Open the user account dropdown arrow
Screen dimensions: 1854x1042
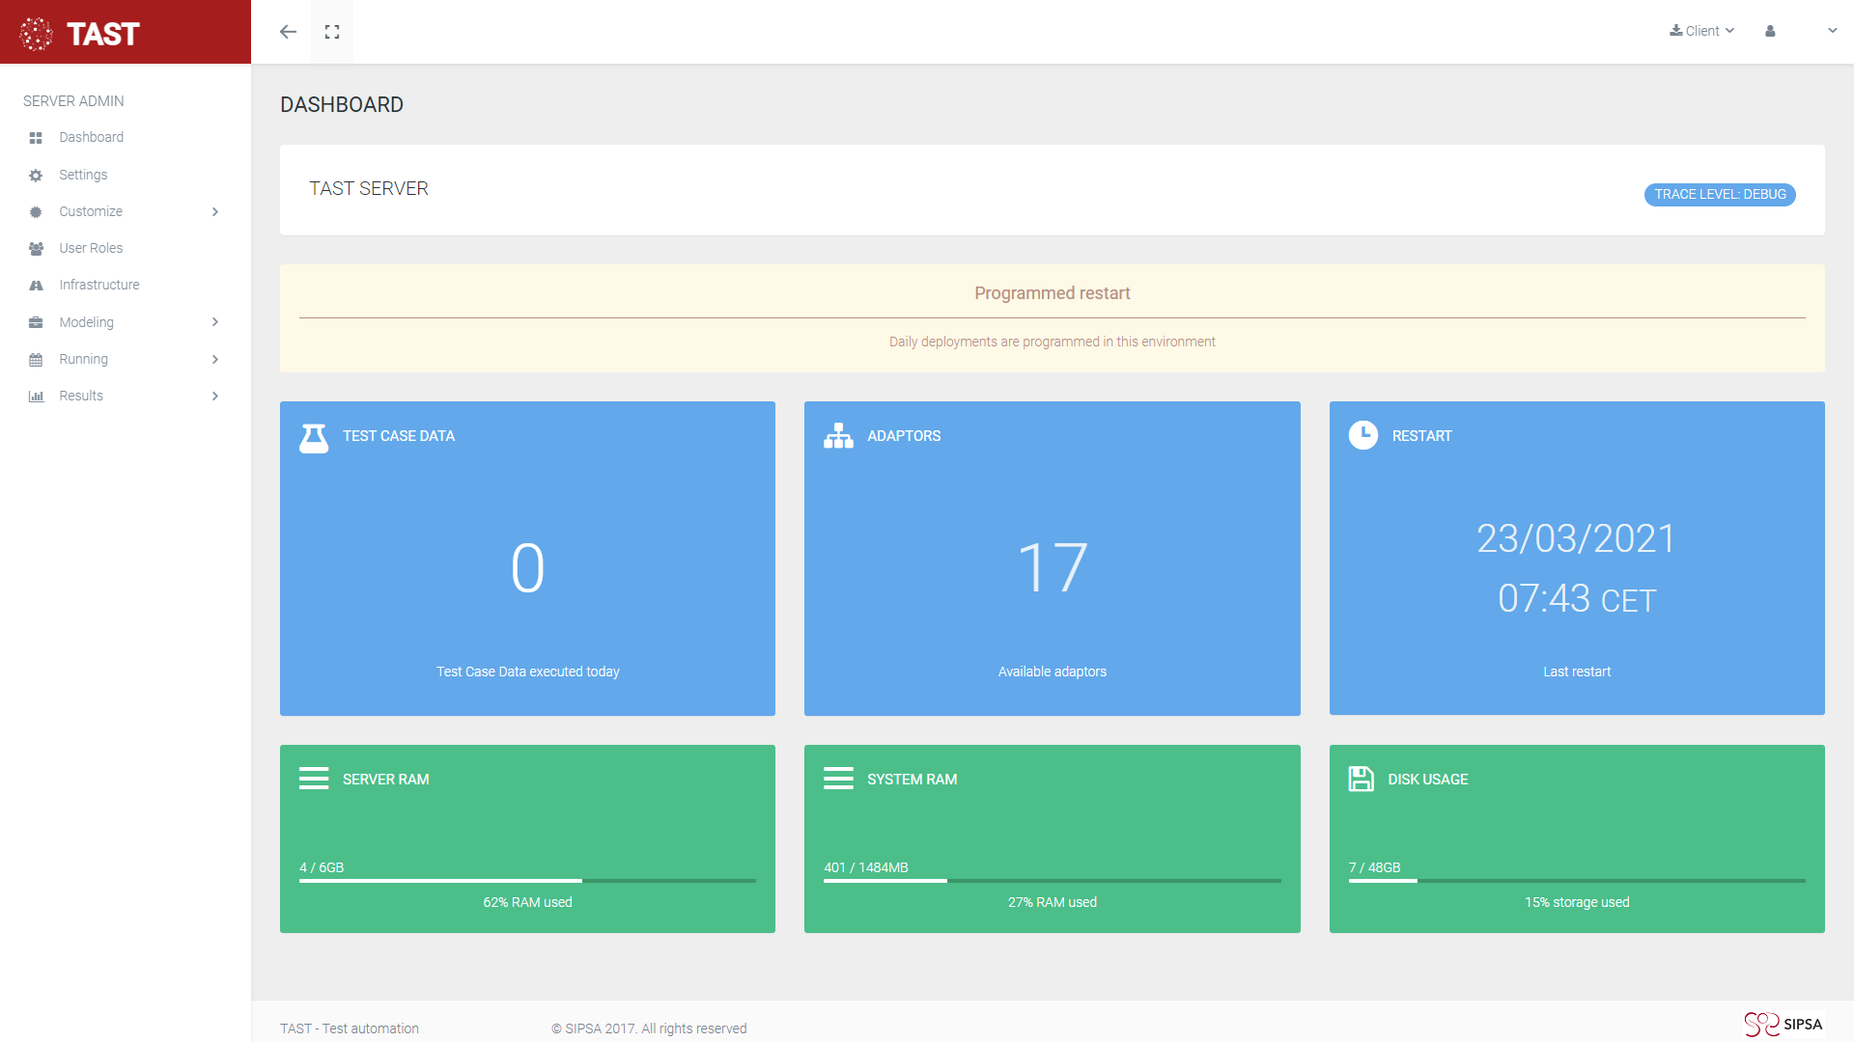(x=1832, y=31)
